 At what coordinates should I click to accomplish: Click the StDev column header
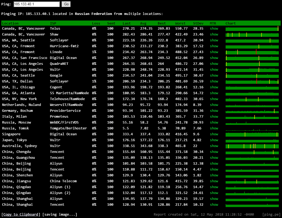[198, 23]
